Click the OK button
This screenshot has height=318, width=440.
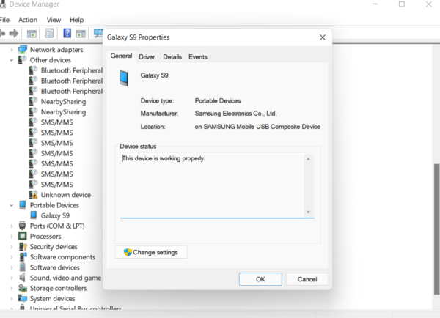point(260,279)
